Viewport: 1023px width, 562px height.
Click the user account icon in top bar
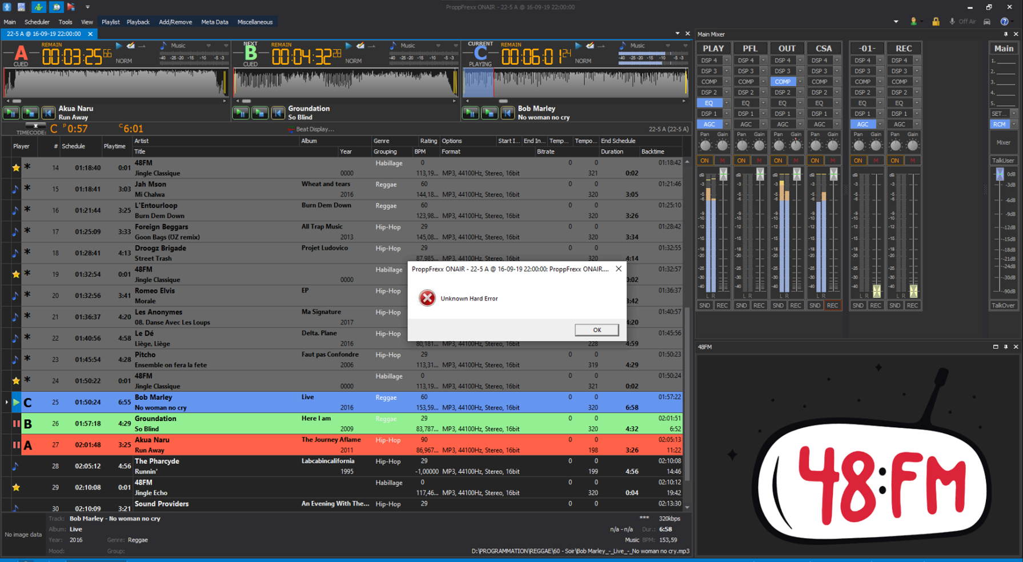point(913,22)
